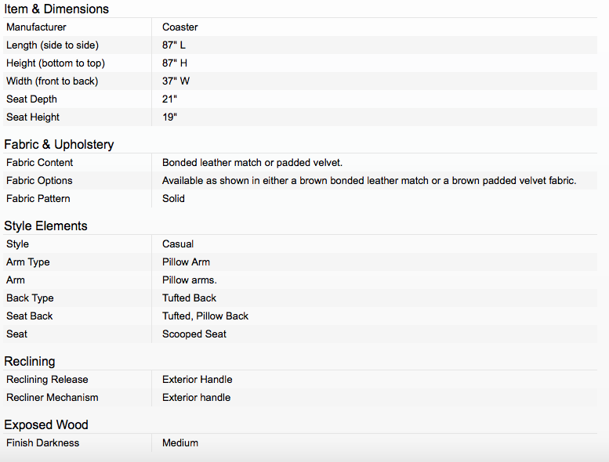Image resolution: width=609 pixels, height=462 pixels.
Task: Select the Casual style value
Action: coord(178,244)
